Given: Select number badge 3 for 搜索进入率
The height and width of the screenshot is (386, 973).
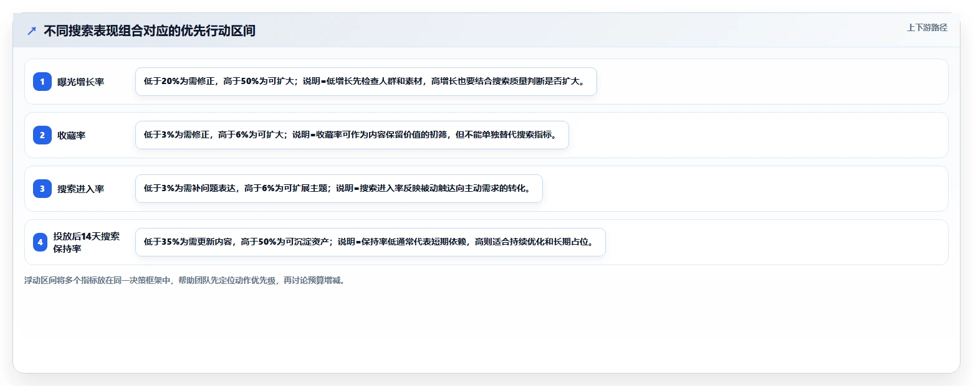Looking at the screenshot, I should click(42, 189).
